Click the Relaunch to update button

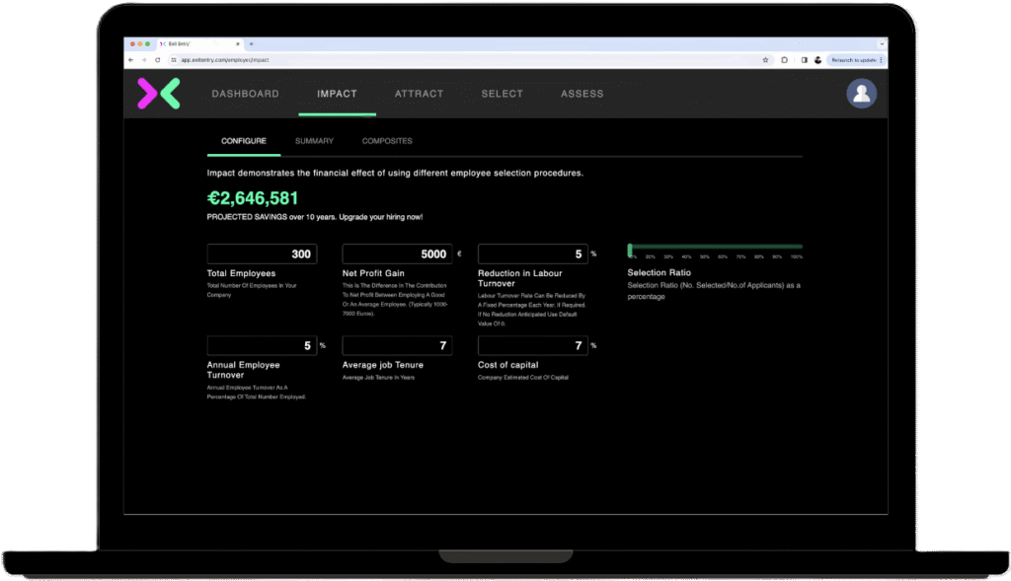(854, 60)
